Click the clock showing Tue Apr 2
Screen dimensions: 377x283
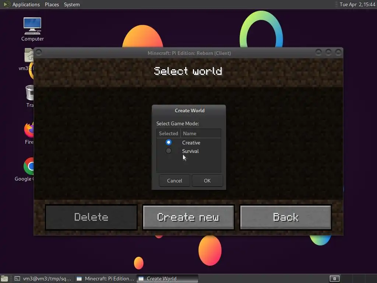click(x=357, y=4)
